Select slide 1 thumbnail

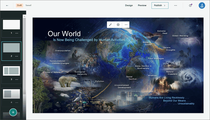[11, 25]
